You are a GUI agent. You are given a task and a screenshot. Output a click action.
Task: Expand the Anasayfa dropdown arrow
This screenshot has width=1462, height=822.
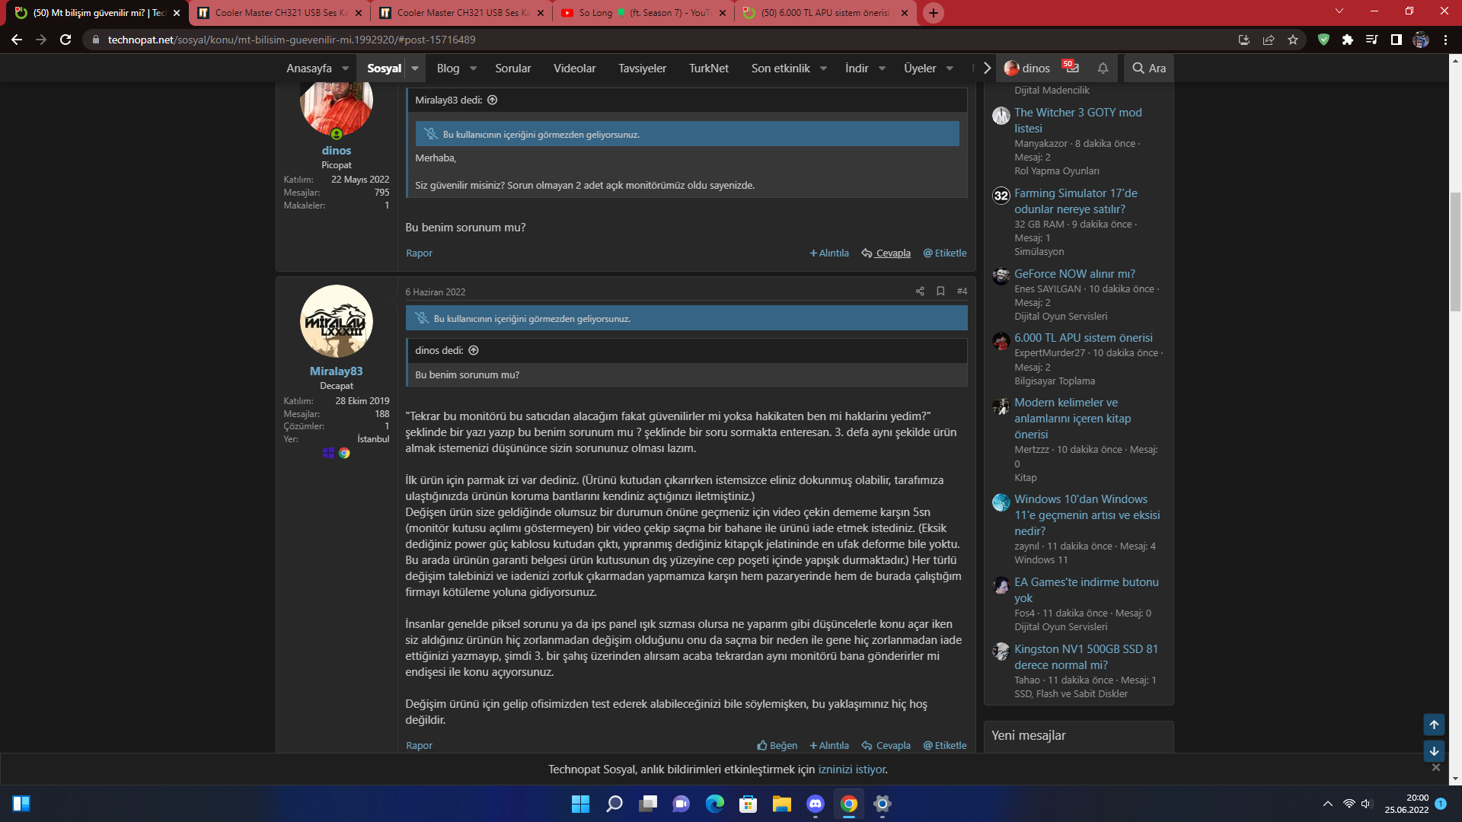(x=346, y=68)
